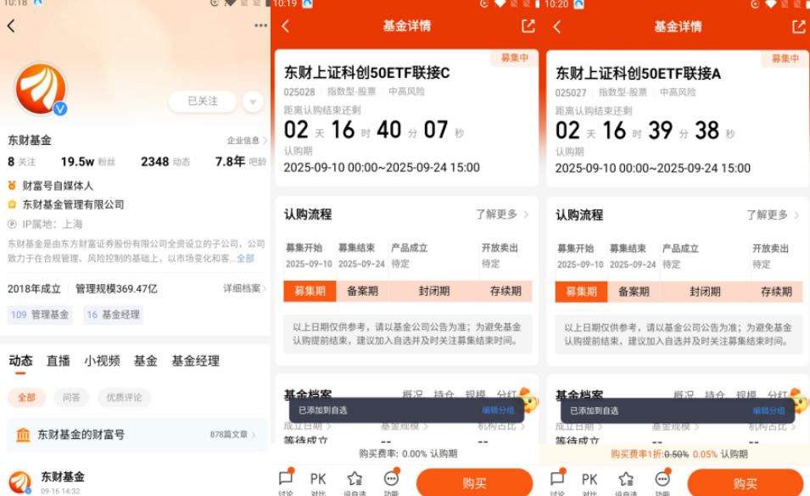Click 编辑分组 in the 联接C toast
Screen dimensions: 810x496
[x=498, y=410]
